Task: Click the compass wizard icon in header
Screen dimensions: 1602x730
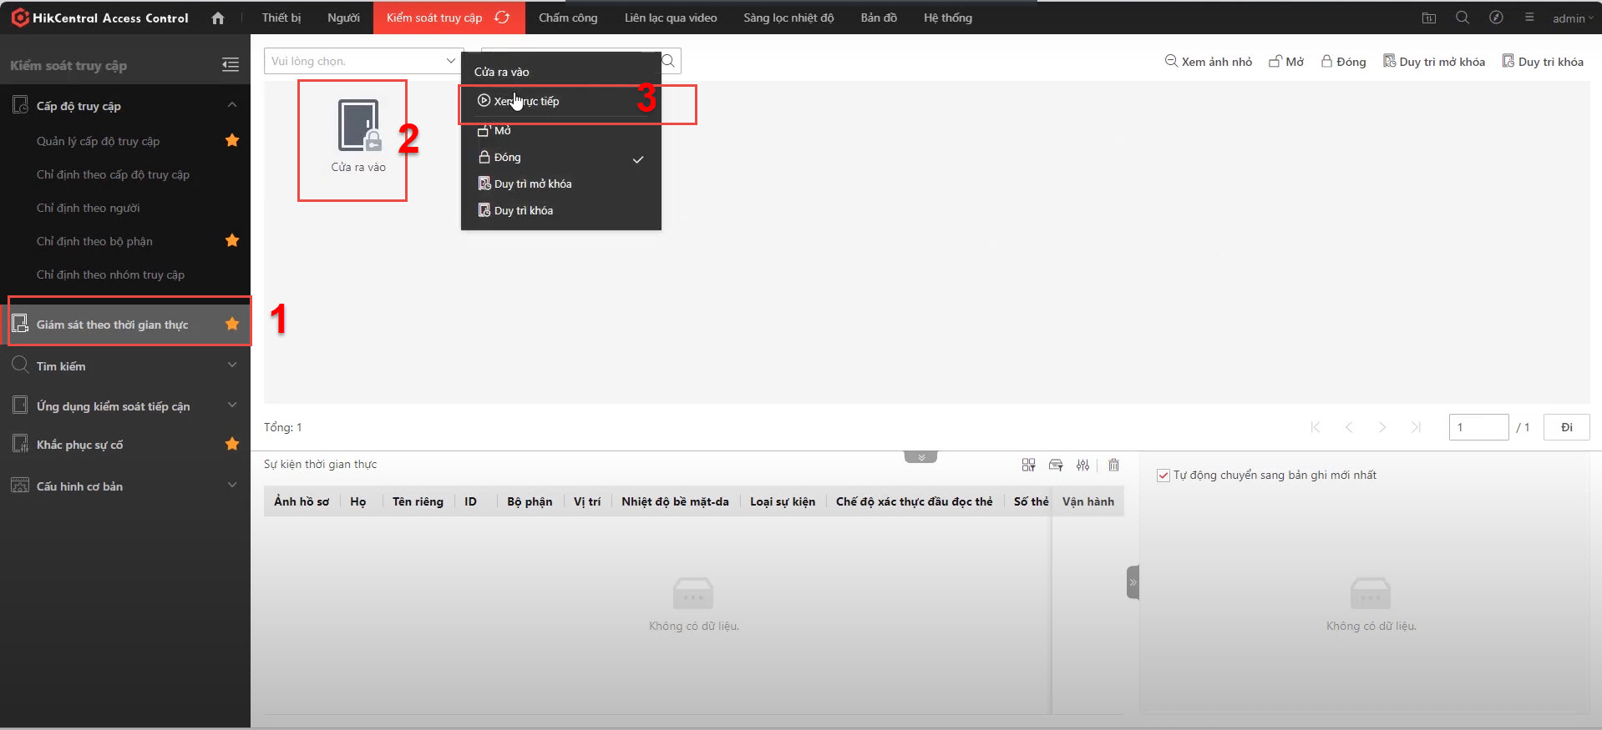Action: pos(1496,18)
